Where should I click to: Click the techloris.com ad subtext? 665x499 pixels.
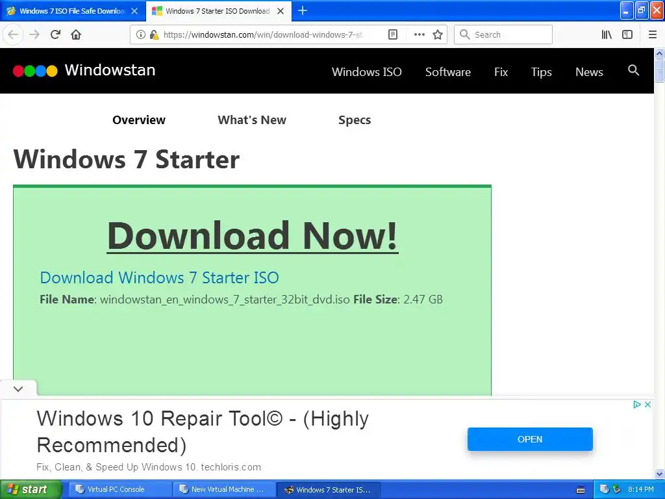[x=231, y=467]
